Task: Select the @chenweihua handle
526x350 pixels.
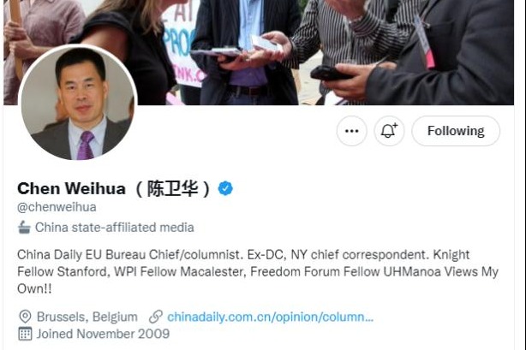Action: click(57, 207)
